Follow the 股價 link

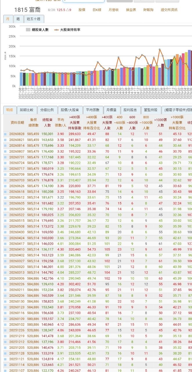[x=82, y=10]
